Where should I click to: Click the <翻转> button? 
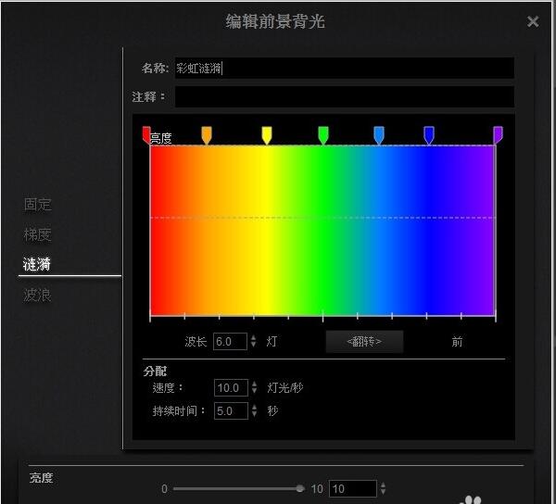coord(364,342)
